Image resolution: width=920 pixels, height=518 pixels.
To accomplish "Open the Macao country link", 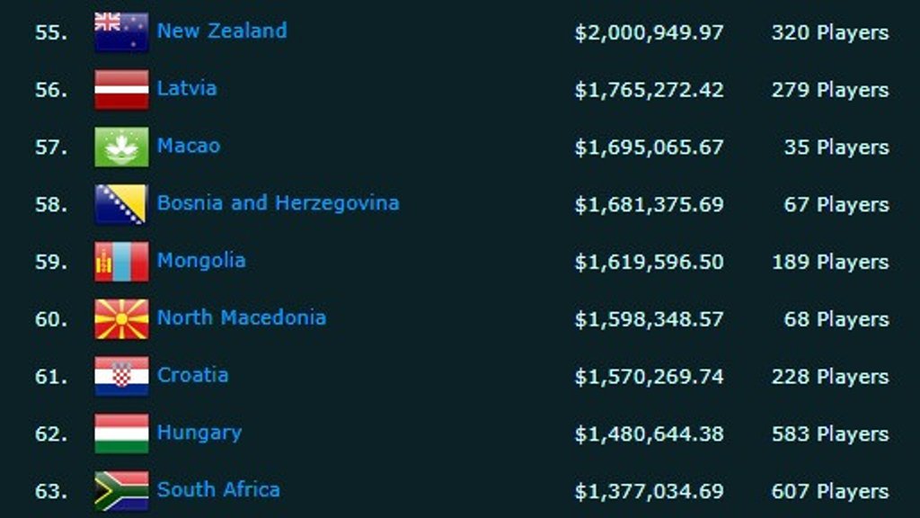I will tap(189, 146).
